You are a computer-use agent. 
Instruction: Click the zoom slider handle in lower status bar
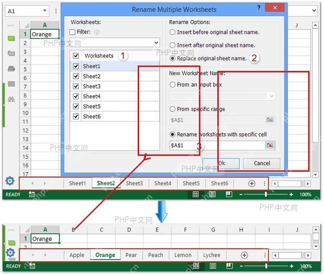click(x=266, y=266)
